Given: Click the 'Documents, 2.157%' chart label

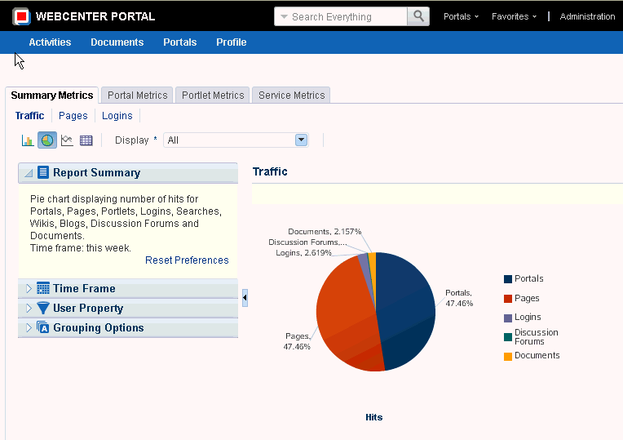Looking at the screenshot, I should coord(325,232).
